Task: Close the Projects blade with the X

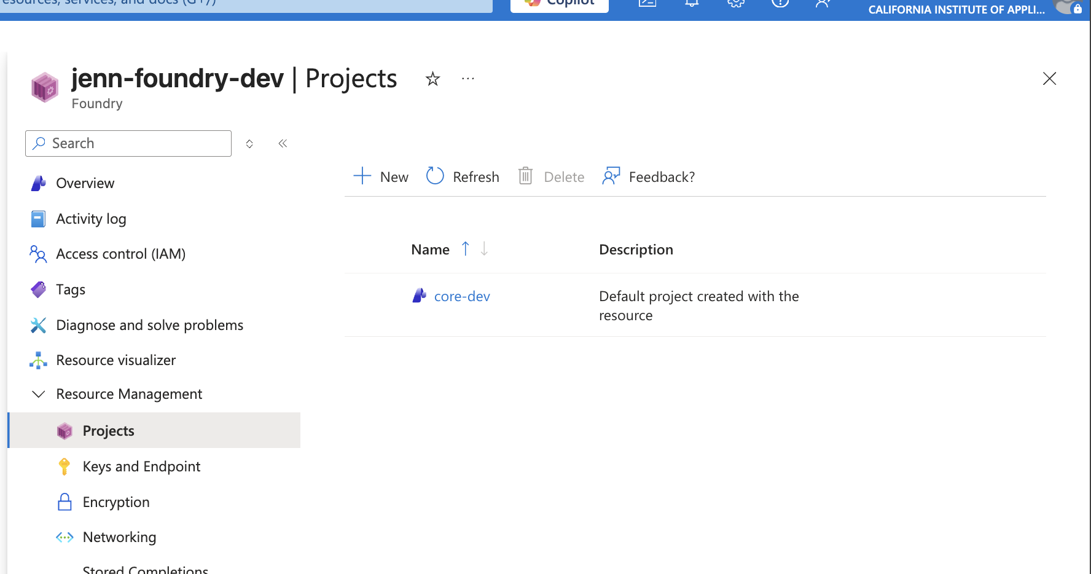Action: click(x=1049, y=79)
